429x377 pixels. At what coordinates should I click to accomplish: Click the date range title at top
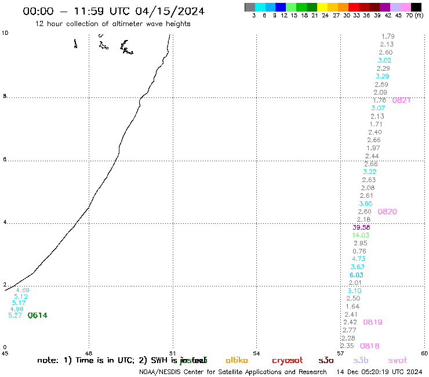114,11
